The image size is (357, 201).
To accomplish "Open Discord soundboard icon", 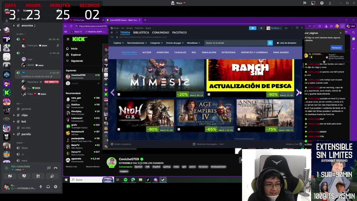I will click(52, 176).
